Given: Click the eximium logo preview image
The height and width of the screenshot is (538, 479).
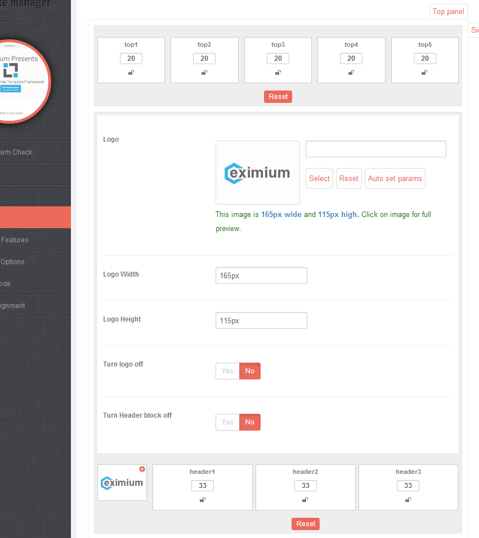Looking at the screenshot, I should [x=258, y=173].
